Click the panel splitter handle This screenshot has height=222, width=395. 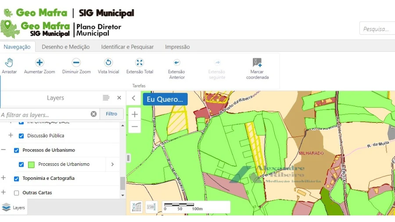click(128, 158)
